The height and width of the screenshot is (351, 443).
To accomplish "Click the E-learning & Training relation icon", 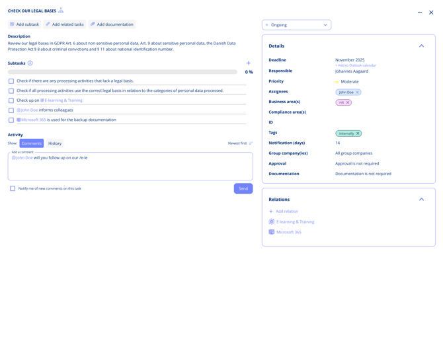I will 272,221.
